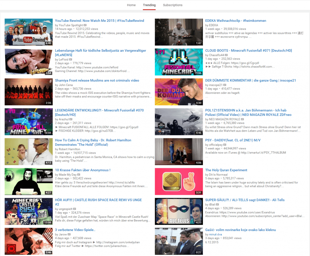Click the 10 Krasse Fakten Anonymous thumbnail
The image size is (310, 256).
pos(28,182)
